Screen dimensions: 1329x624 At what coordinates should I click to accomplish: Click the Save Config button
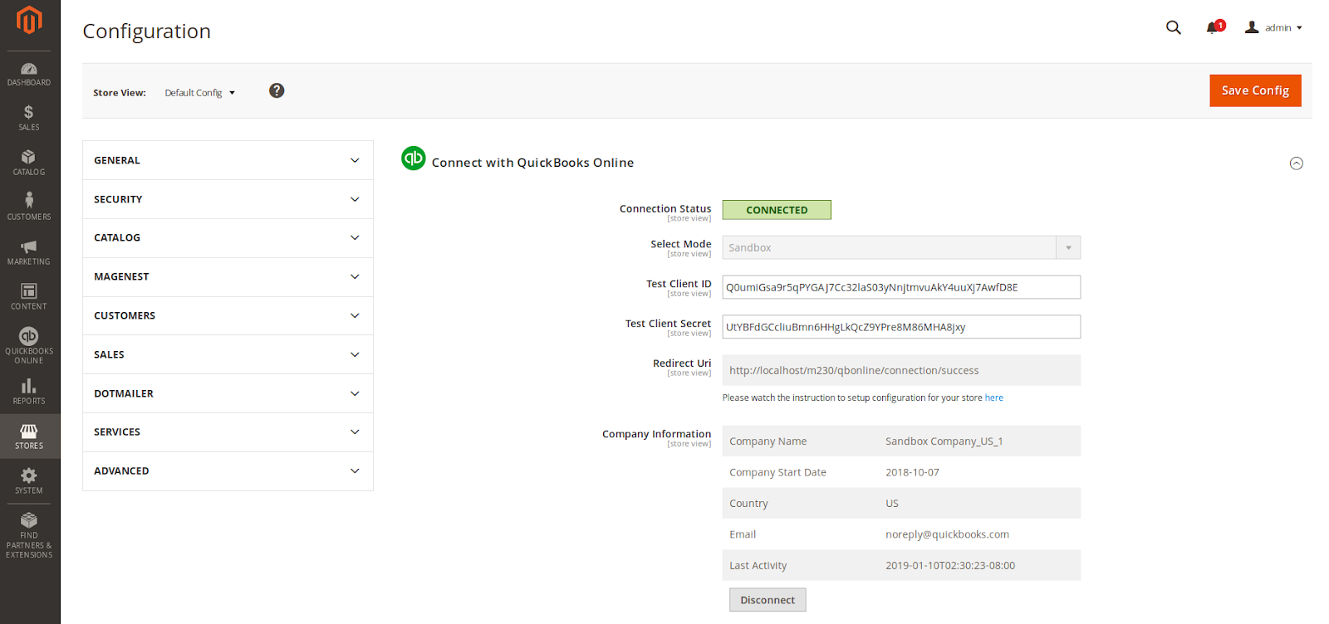(x=1255, y=90)
